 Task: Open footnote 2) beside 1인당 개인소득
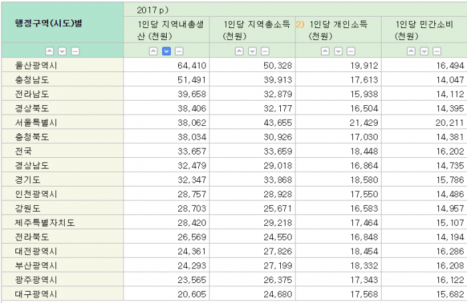[x=300, y=24]
